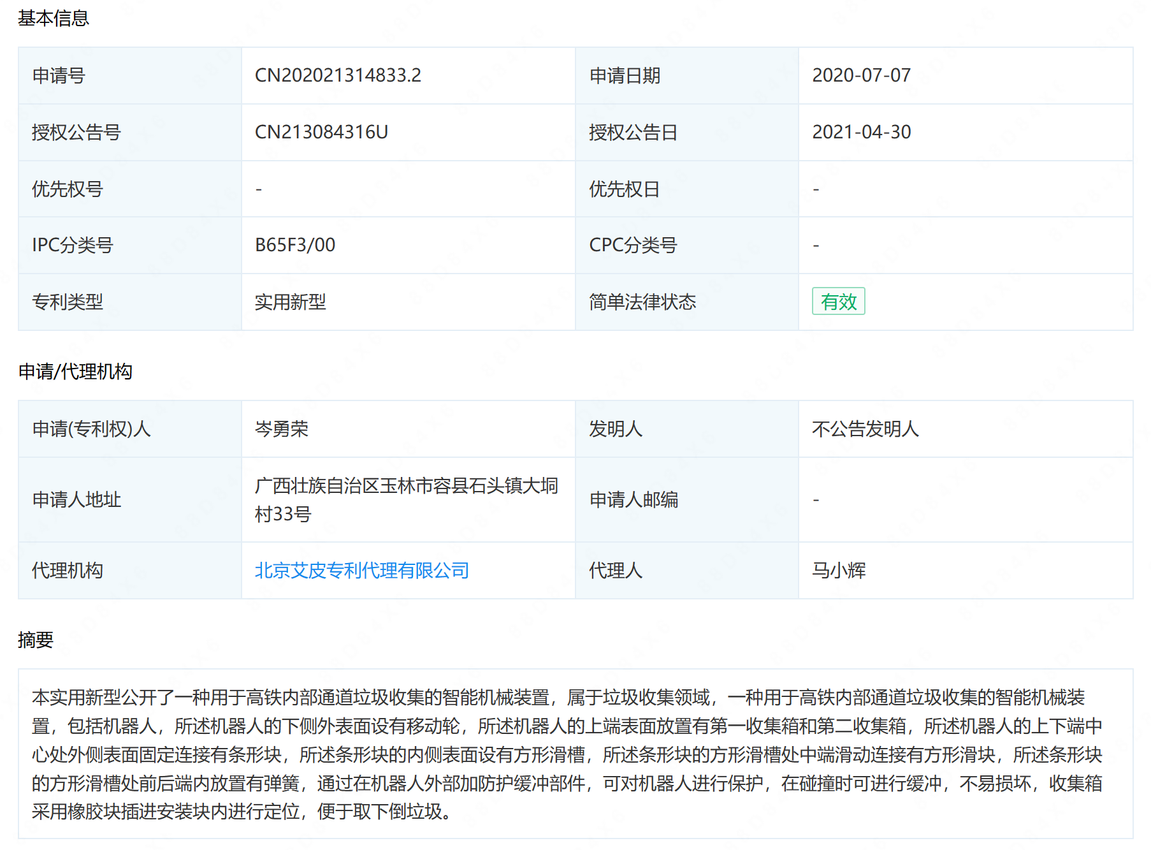Viewport: 1151px width, 850px height.
Task: Select applicant name 岑勇荣
Action: tap(282, 429)
